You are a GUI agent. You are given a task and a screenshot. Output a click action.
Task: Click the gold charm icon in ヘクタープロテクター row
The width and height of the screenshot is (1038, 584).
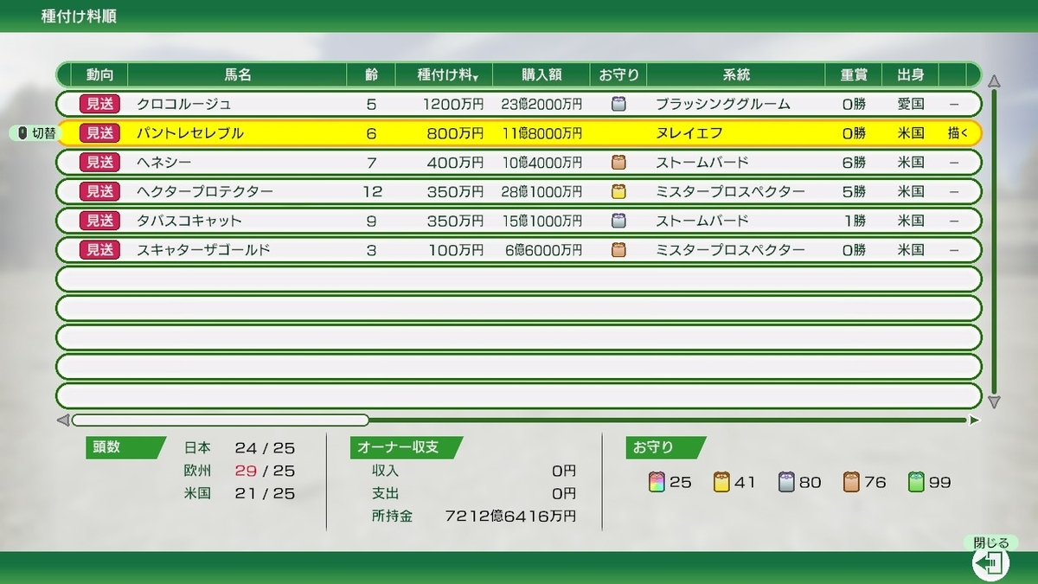tap(618, 191)
